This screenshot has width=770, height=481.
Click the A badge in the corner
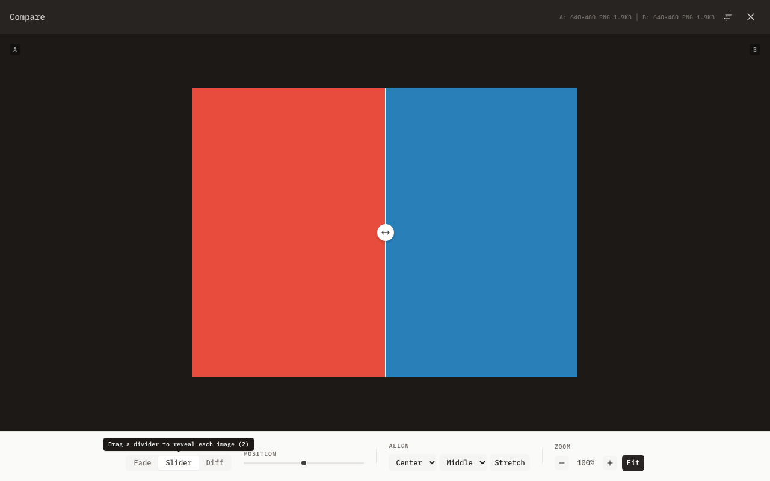(15, 50)
